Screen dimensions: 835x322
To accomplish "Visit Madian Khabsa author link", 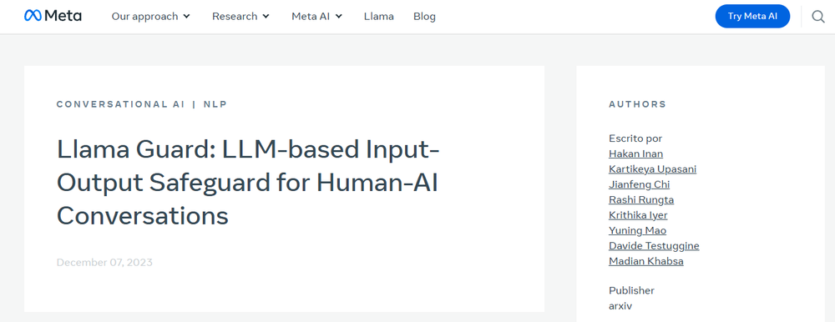I will click(x=646, y=261).
